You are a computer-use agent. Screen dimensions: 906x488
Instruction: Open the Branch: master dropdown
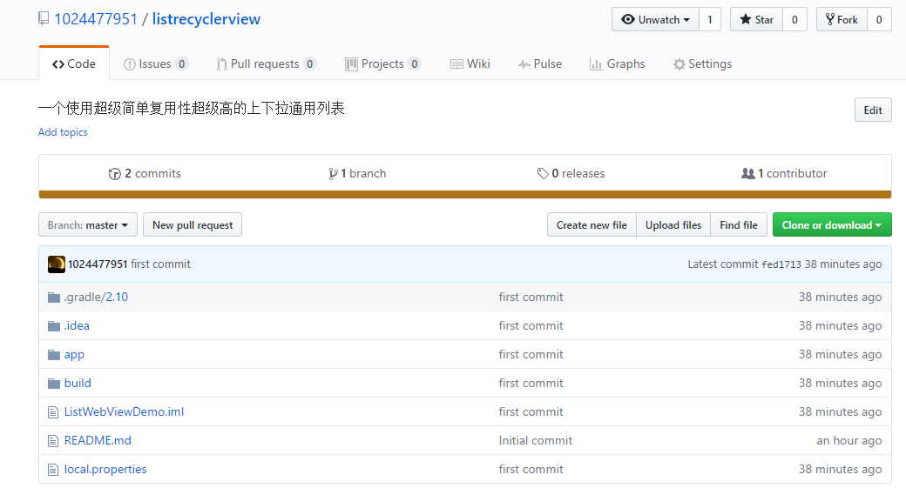click(x=88, y=225)
